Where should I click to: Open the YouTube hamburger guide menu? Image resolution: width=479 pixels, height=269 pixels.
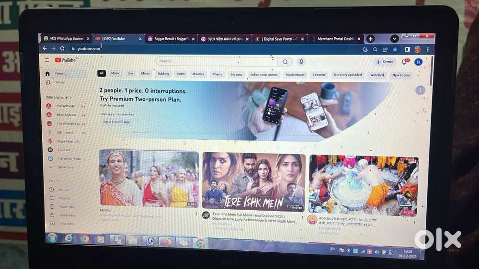[x=47, y=60]
